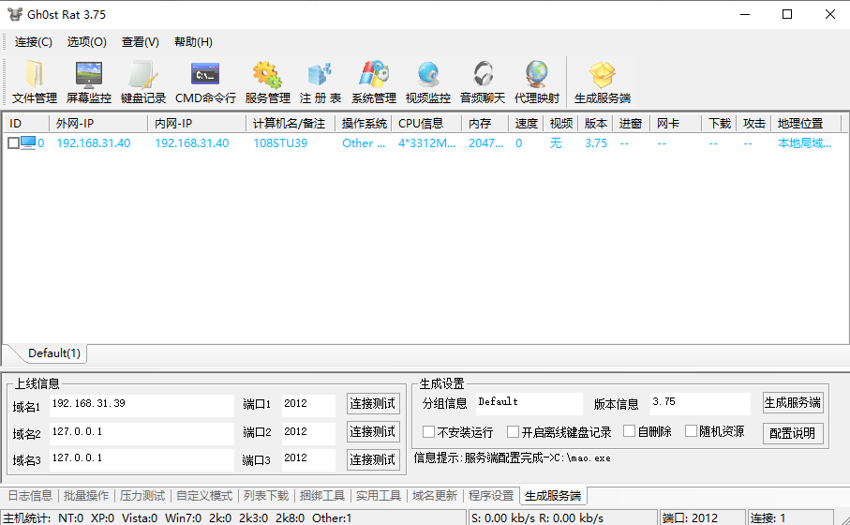Viewport: 850px width, 525px height.
Task: Click the 端口: 2012 status bar entry
Action: pyautogui.click(x=702, y=517)
